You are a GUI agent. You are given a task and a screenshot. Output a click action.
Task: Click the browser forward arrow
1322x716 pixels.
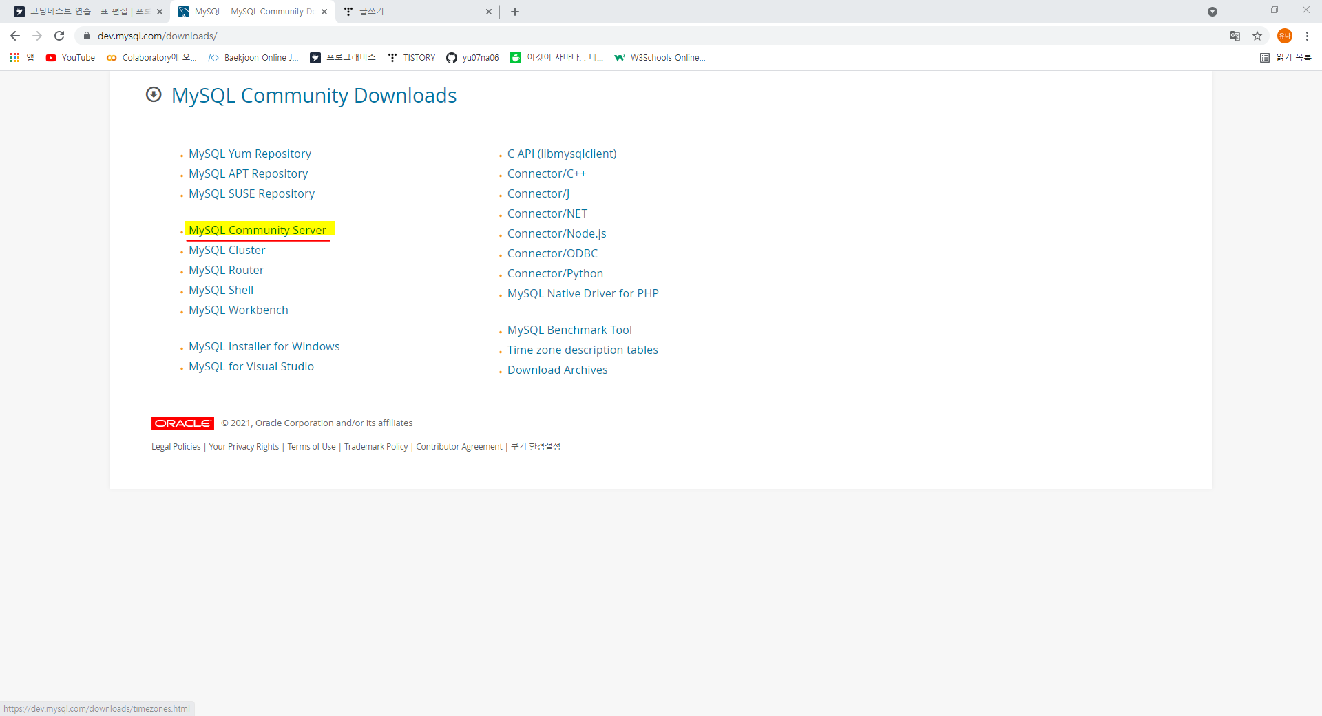click(x=37, y=36)
